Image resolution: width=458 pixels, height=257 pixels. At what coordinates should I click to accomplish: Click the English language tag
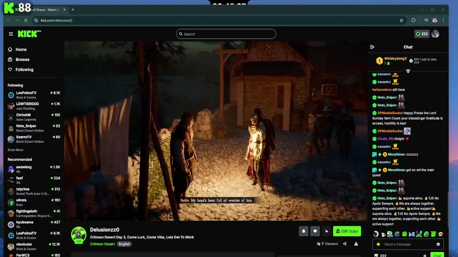pos(124,244)
